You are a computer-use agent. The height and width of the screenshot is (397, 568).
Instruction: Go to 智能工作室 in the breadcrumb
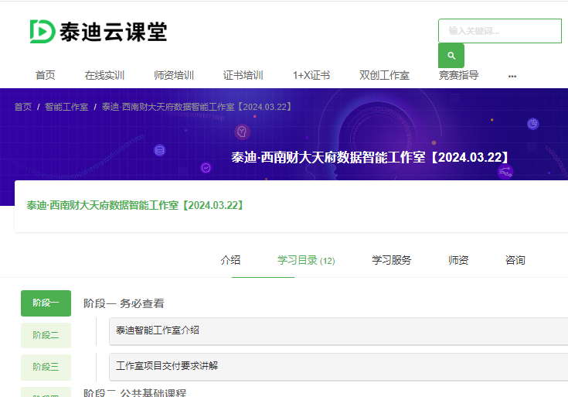[66, 107]
